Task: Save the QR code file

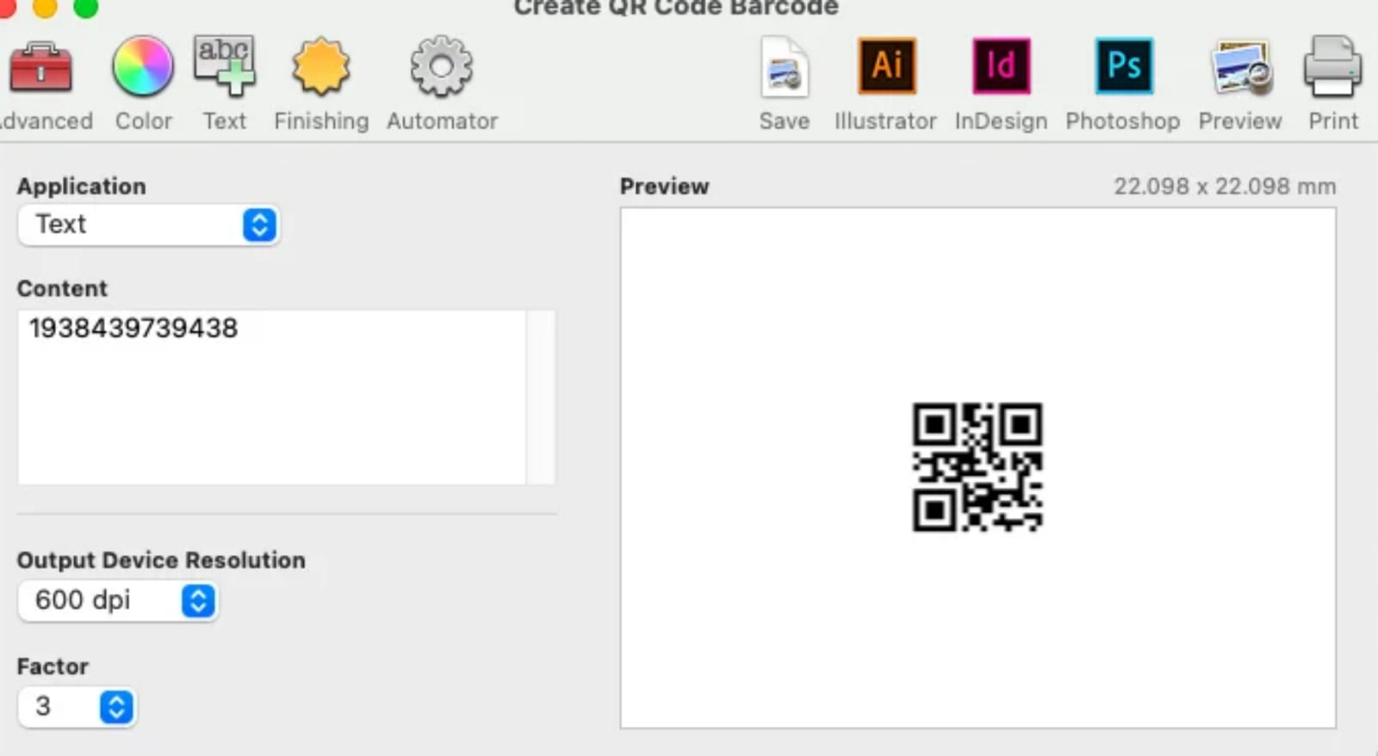Action: tap(784, 69)
